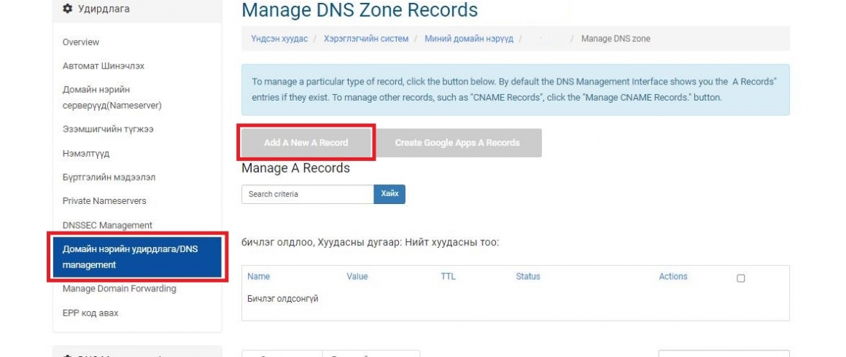
Task: Click the gear icon beside Удирдлага
Action: pyautogui.click(x=67, y=9)
